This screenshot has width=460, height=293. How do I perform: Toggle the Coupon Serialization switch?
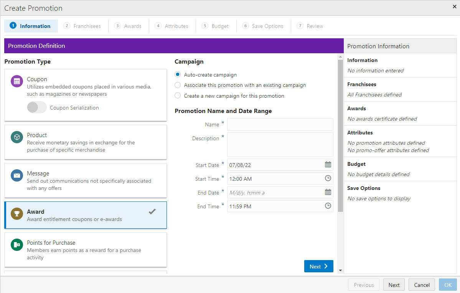(x=37, y=107)
